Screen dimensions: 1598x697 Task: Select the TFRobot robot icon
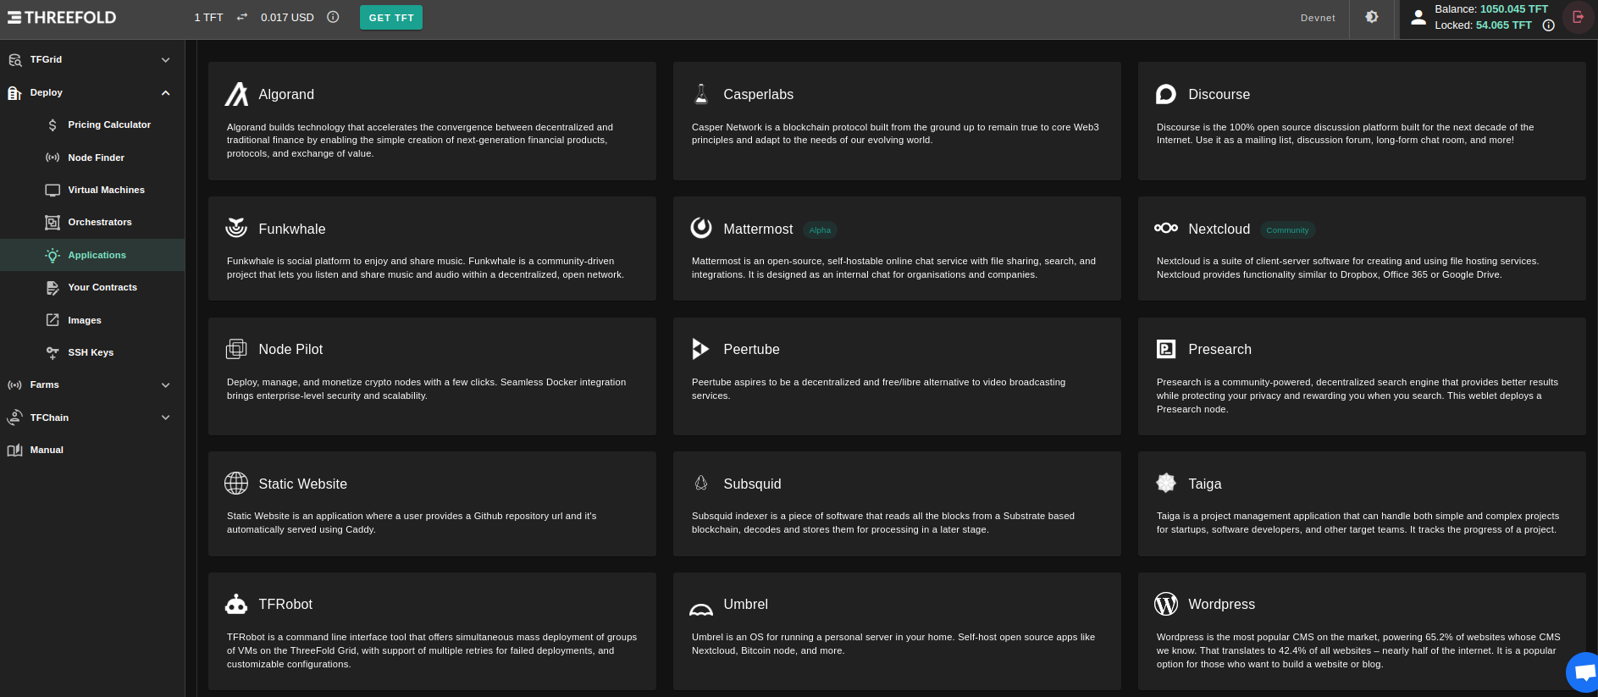point(236,604)
